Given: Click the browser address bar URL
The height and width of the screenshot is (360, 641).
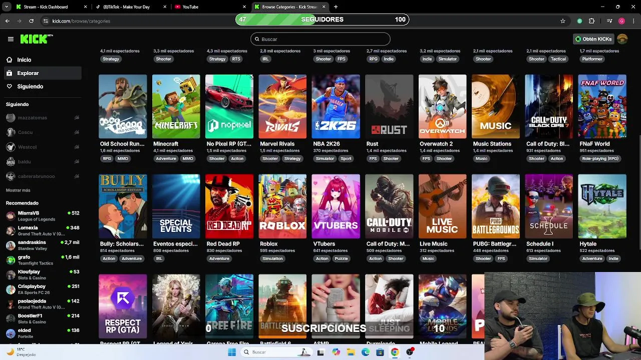Looking at the screenshot, I should tap(81, 21).
